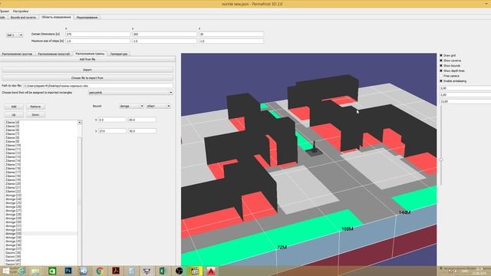Screen dimensions: 491x276
Task: Toggle the Enable antialiasing checkbox
Action: (x=441, y=81)
